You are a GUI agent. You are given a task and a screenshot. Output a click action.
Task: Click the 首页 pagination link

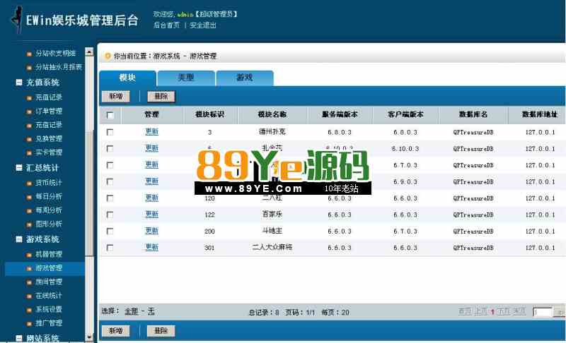point(466,311)
